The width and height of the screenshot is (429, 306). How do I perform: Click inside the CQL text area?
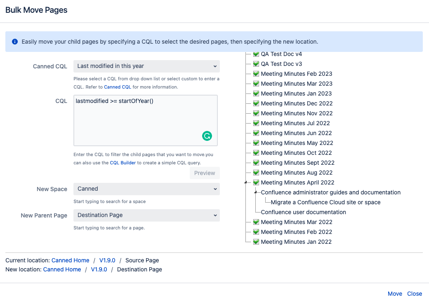tap(140, 119)
